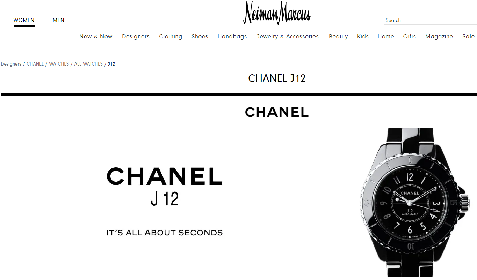The width and height of the screenshot is (477, 280).
Task: Switch to the MEN tab
Action: pyautogui.click(x=58, y=20)
